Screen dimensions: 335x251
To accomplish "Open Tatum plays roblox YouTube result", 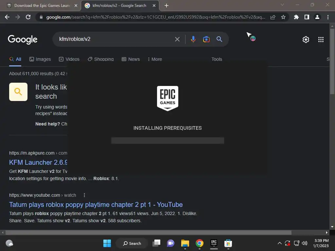I will pos(96,205).
